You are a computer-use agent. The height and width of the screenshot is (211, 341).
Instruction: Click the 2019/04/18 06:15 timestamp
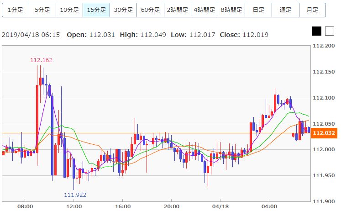click(x=31, y=35)
